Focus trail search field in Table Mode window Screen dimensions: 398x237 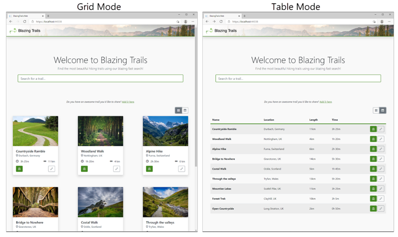(x=298, y=78)
